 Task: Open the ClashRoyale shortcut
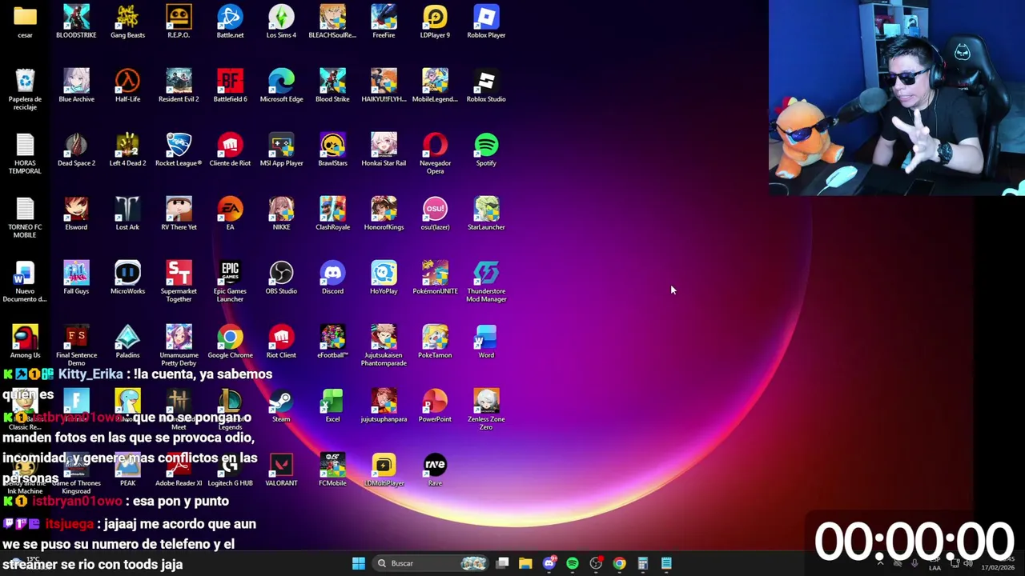332,214
